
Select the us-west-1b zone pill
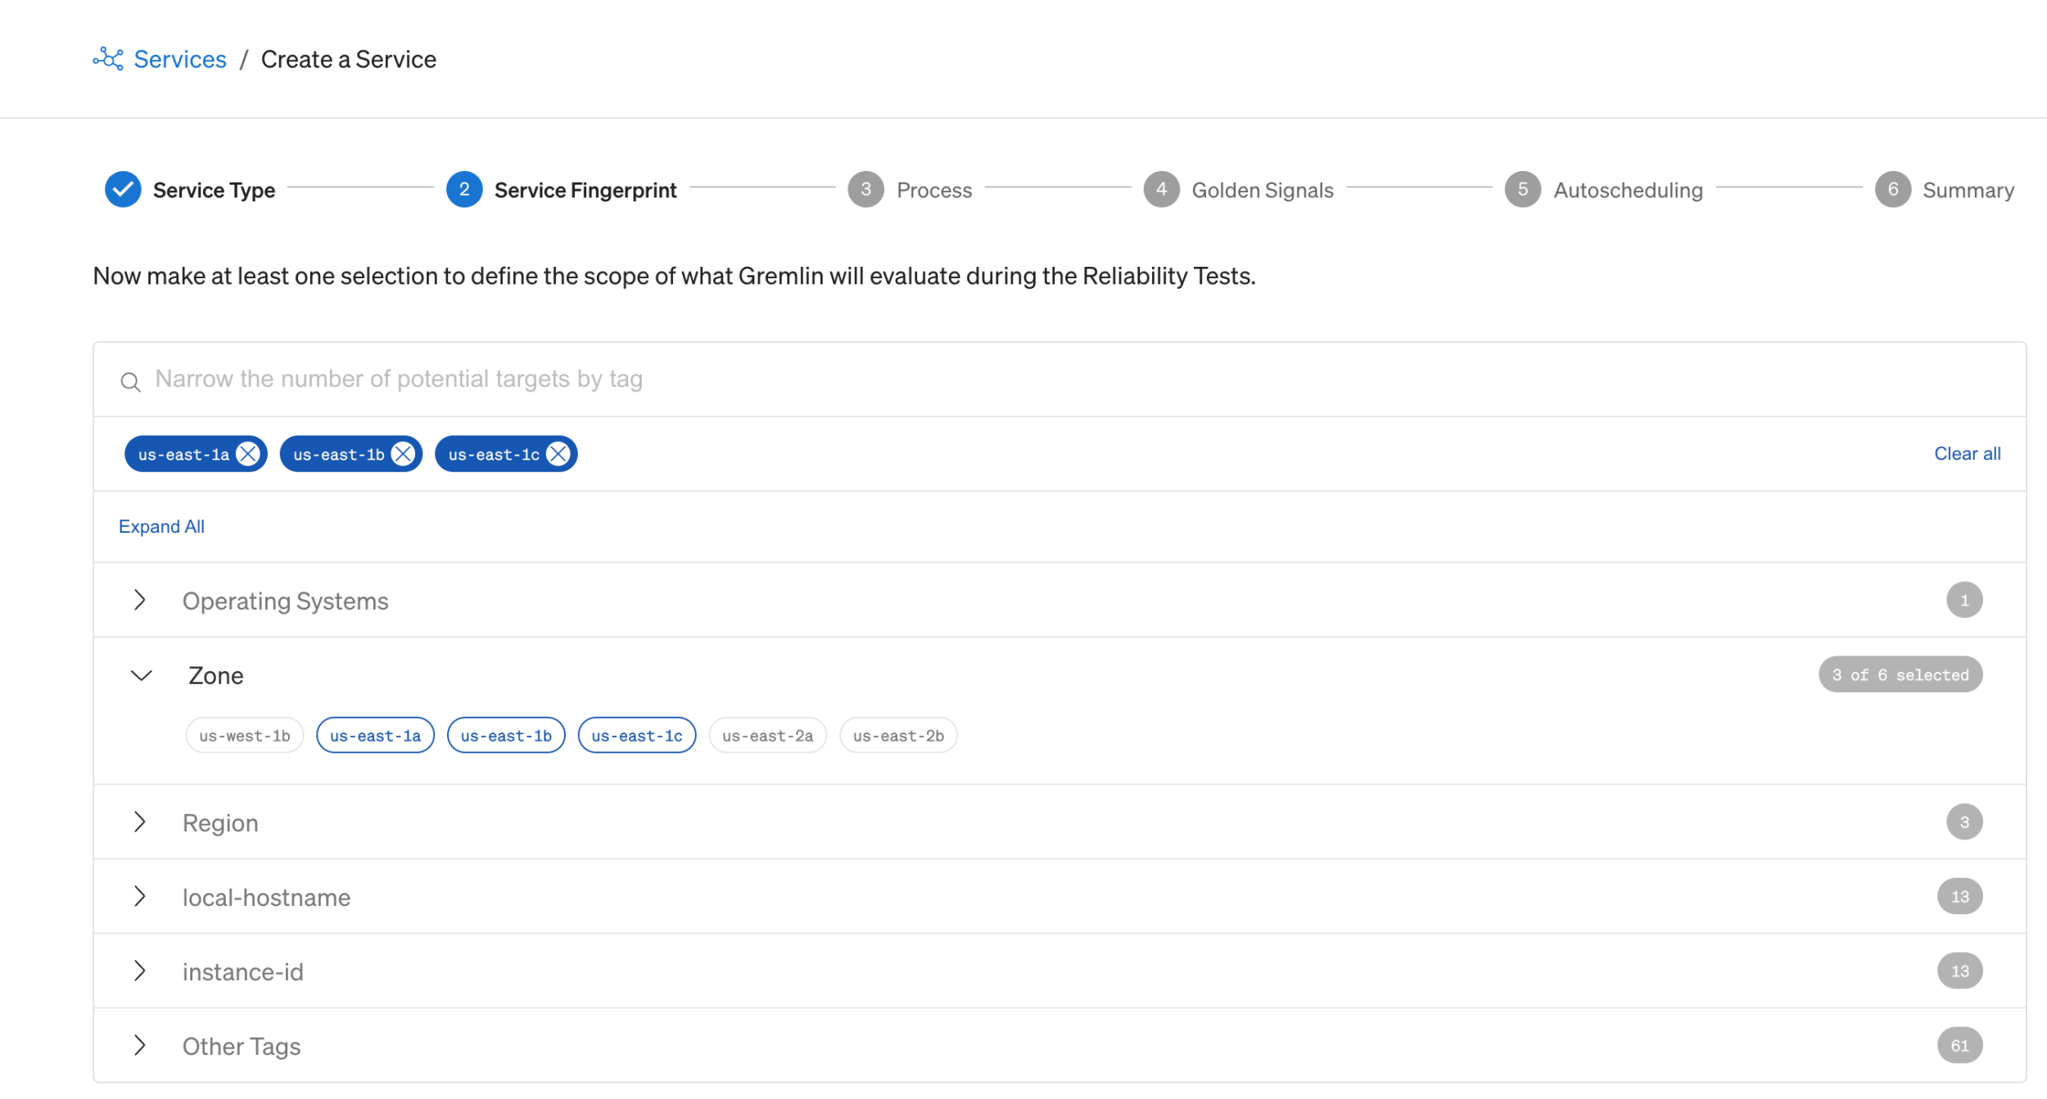[x=244, y=735]
